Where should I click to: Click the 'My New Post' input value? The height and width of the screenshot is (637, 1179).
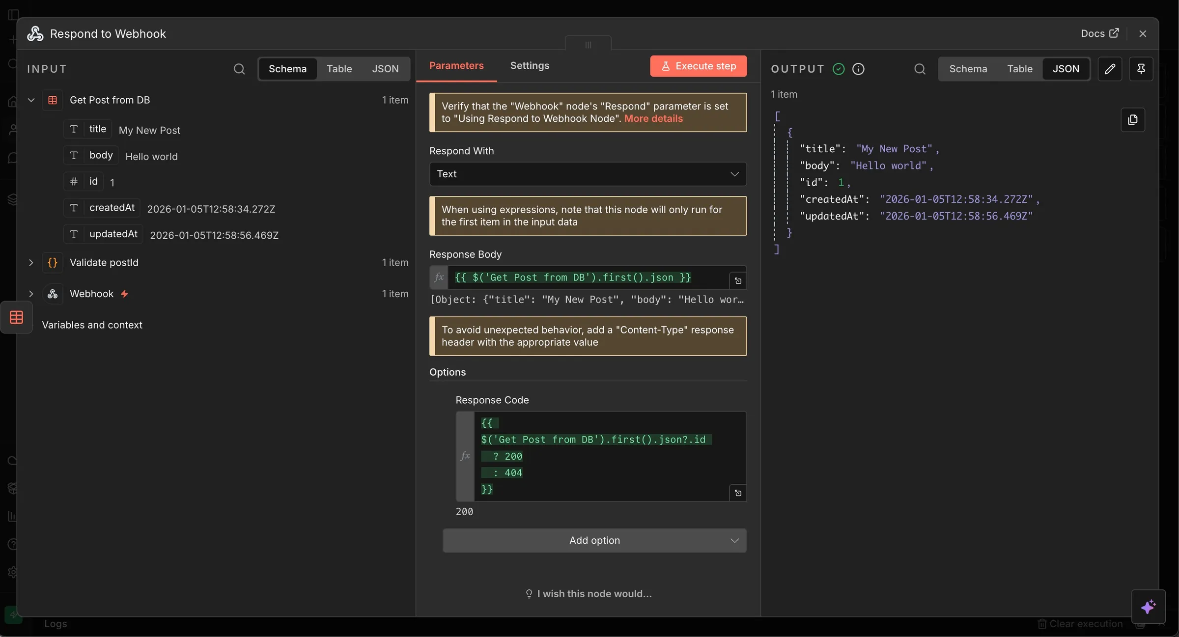149,130
